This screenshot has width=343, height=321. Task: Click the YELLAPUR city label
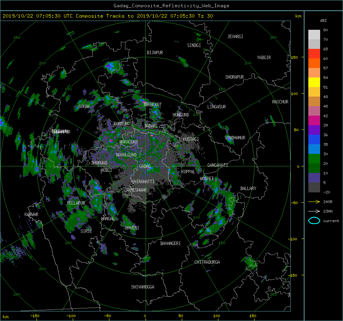[x=76, y=203]
